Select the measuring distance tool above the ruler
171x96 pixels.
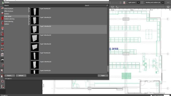point(112,7)
